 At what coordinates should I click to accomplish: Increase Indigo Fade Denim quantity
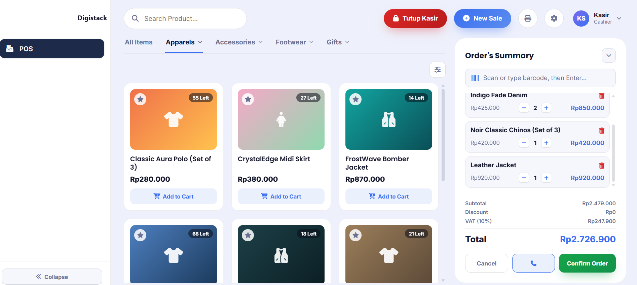click(x=546, y=108)
